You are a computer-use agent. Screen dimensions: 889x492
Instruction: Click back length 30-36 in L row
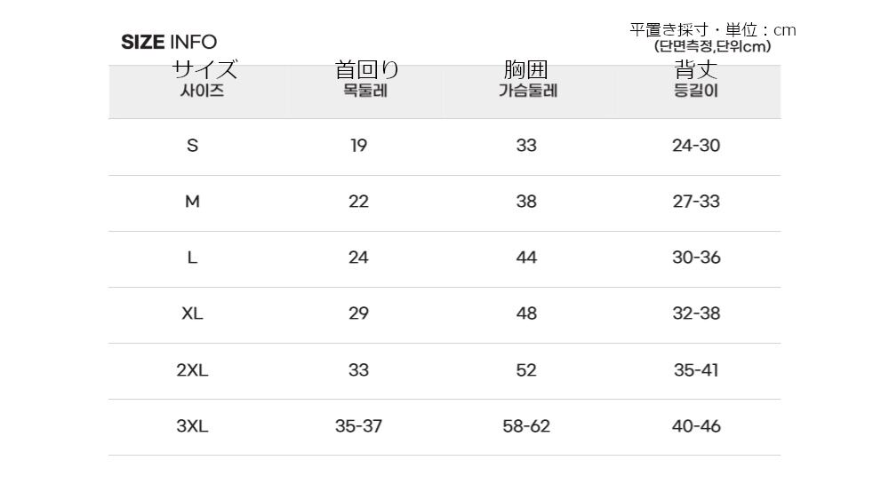coord(696,258)
